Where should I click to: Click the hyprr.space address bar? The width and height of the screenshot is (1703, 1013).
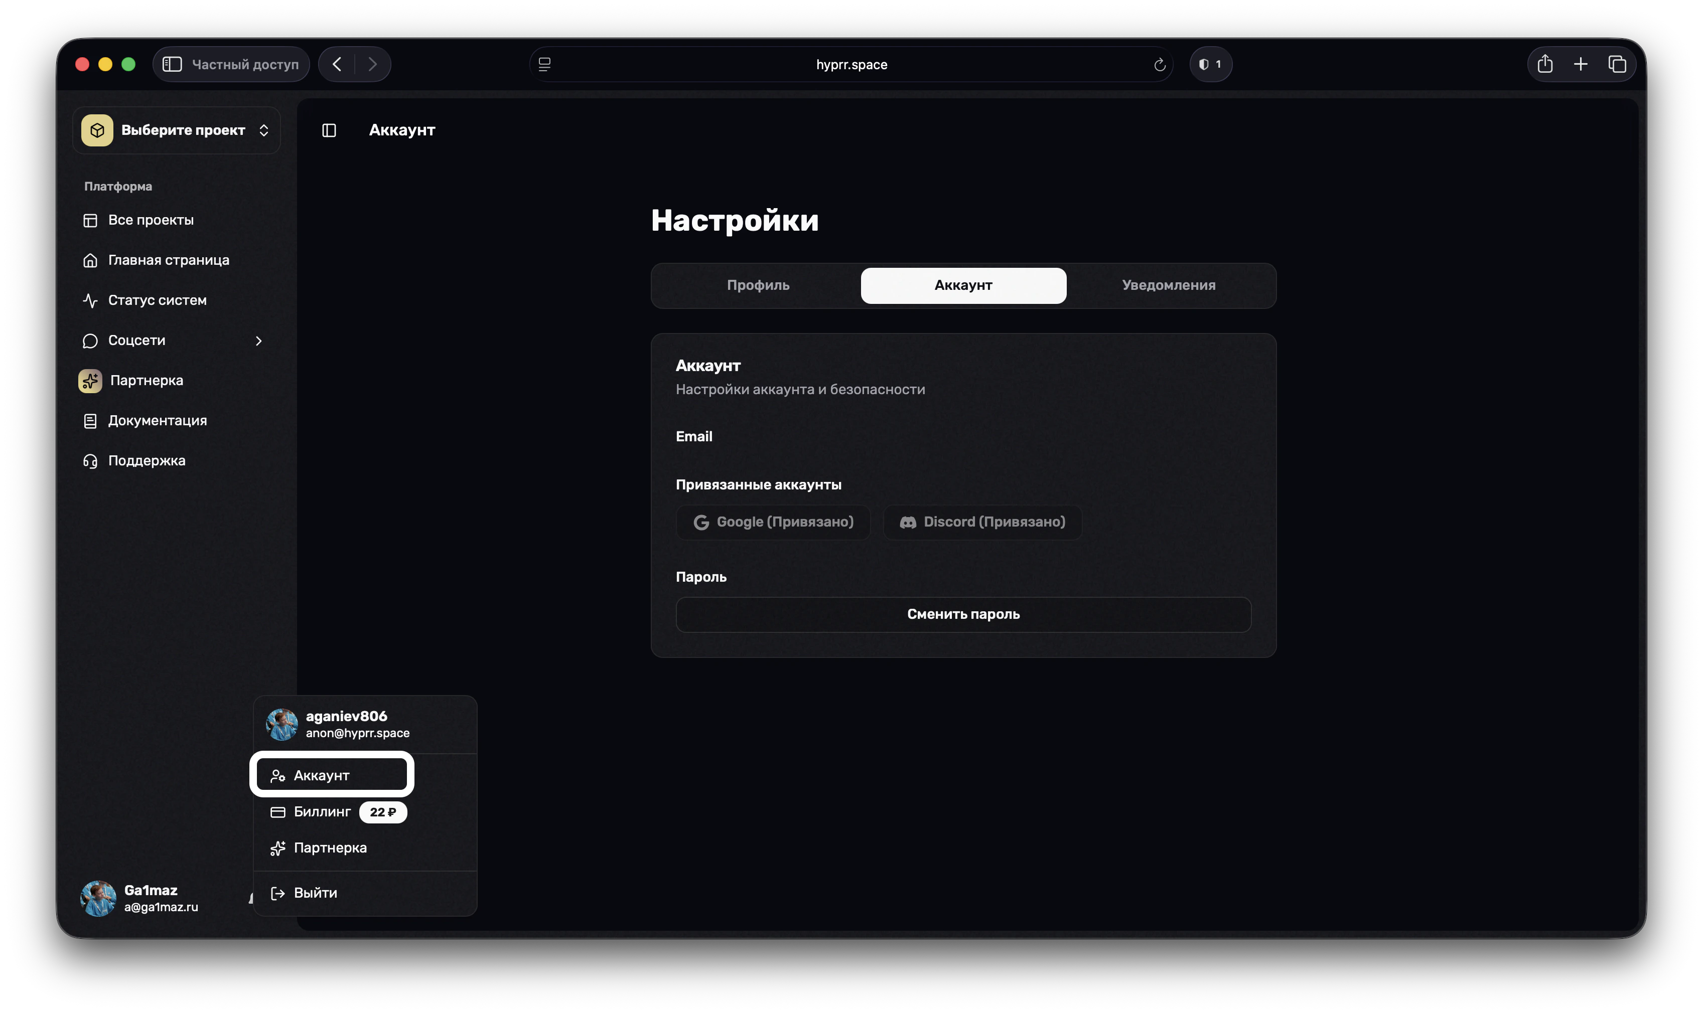click(851, 65)
